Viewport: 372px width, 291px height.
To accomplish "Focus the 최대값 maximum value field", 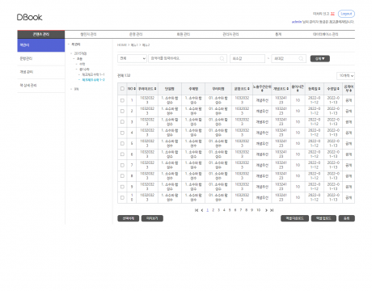I will (289, 58).
